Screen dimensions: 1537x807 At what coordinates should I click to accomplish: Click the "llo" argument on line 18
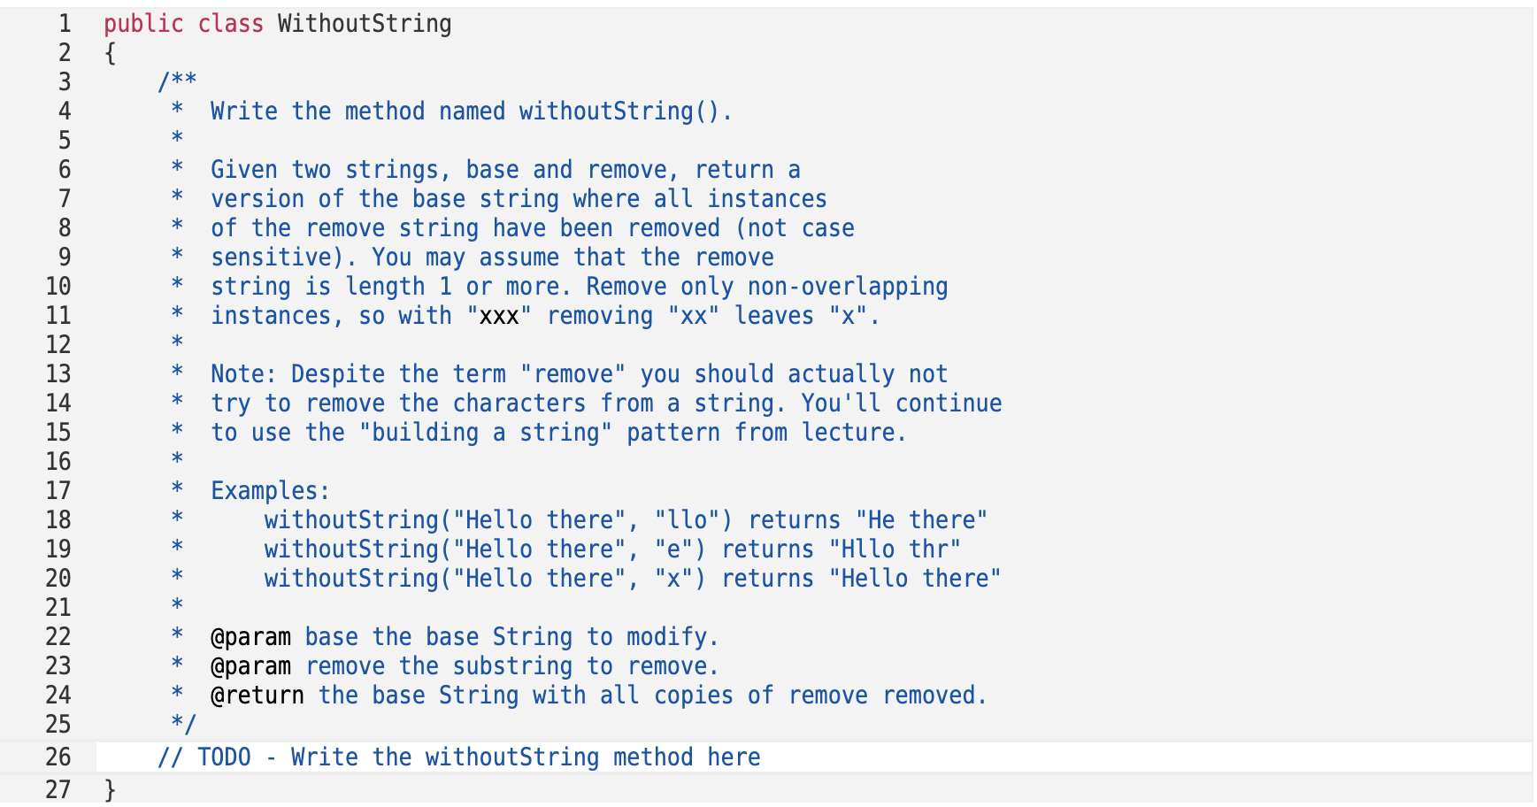coord(688,520)
